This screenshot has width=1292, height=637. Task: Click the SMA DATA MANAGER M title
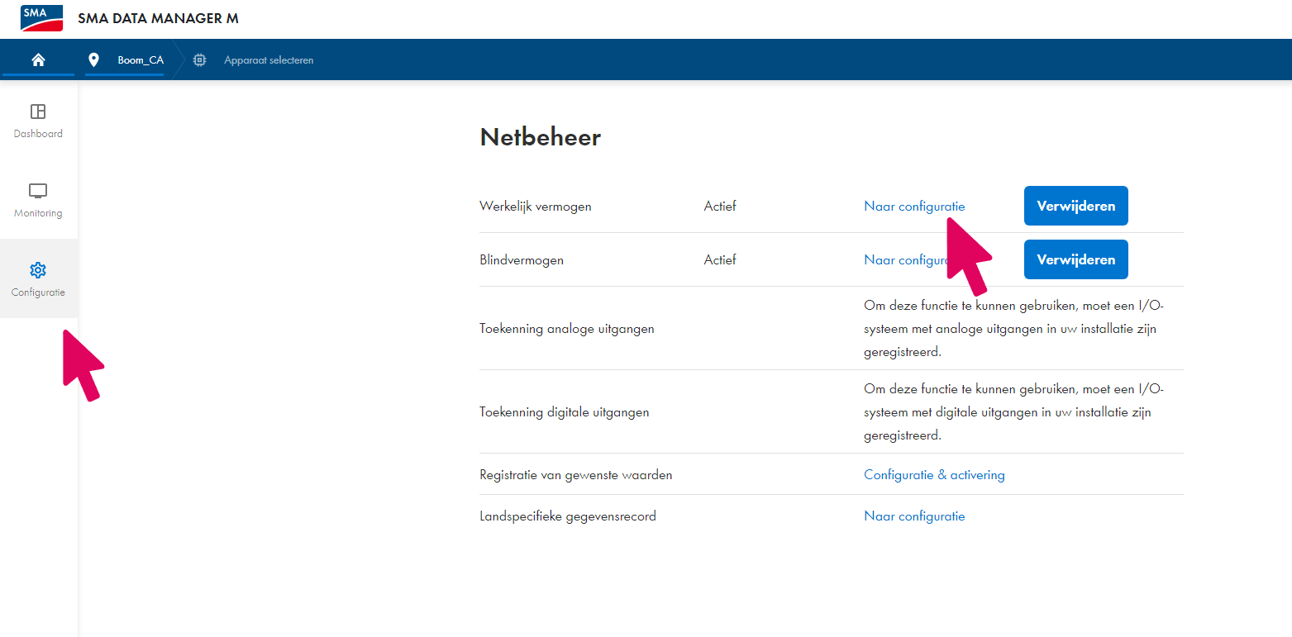point(158,18)
